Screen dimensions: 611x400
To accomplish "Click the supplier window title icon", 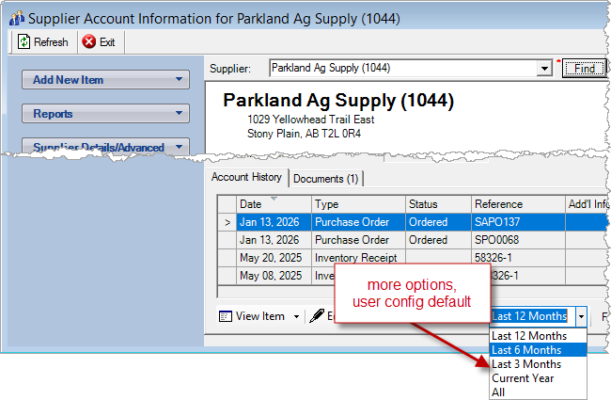I will 17,18.
